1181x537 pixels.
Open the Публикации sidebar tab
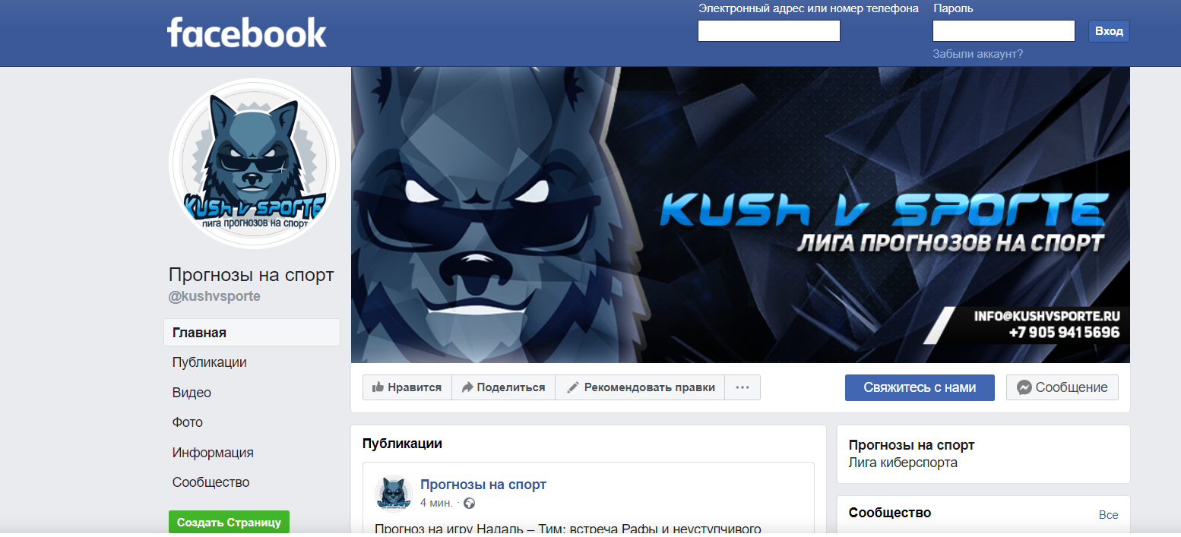tap(210, 362)
